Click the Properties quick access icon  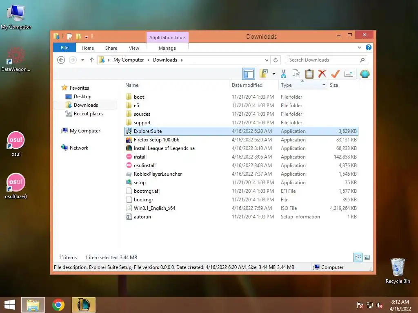point(69,36)
